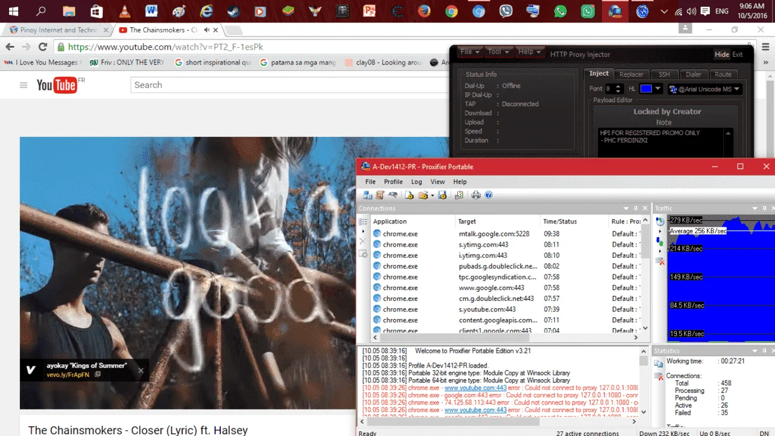This screenshot has height=436, width=775.
Task: Open the Connections panel menu triangle
Action: pos(626,209)
